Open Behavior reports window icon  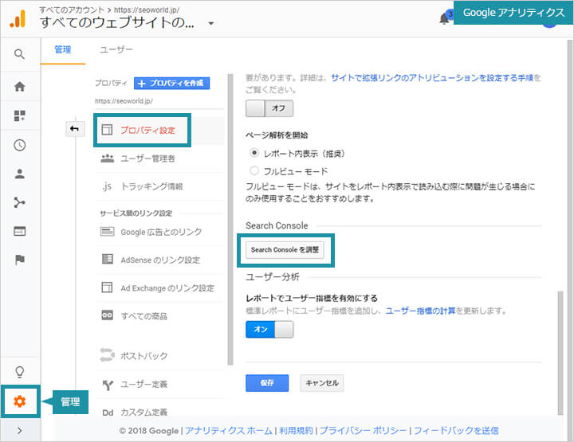[x=19, y=231]
